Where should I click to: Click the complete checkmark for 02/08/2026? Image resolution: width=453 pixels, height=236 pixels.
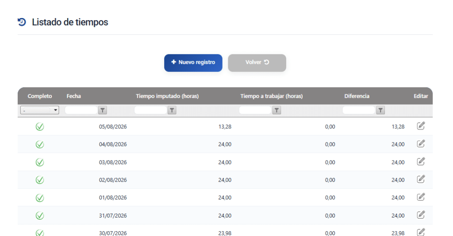tap(39, 180)
